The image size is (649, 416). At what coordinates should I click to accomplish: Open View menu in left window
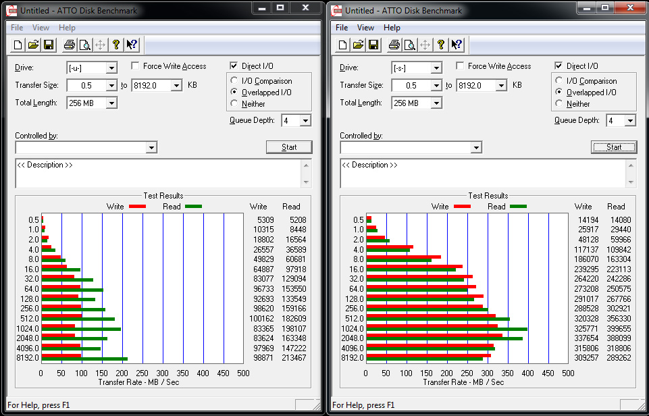point(41,28)
